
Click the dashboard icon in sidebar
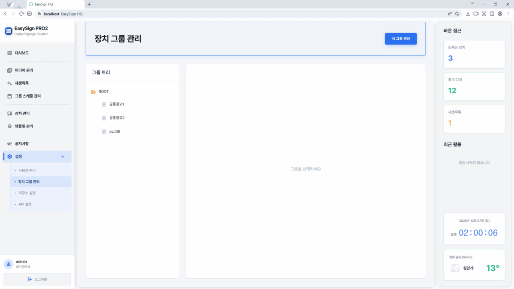click(9, 53)
